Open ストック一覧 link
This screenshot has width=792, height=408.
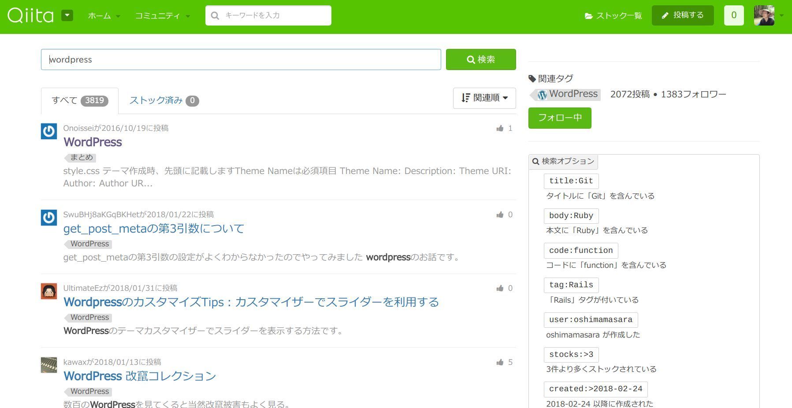coord(613,16)
